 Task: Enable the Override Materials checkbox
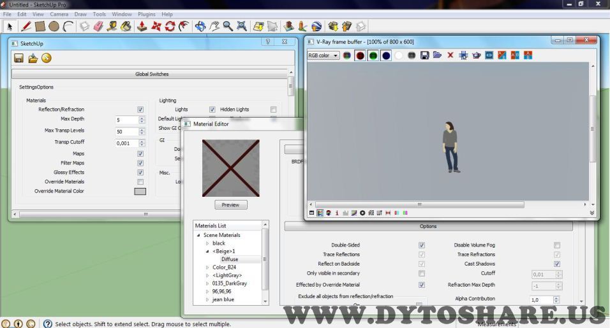140,182
